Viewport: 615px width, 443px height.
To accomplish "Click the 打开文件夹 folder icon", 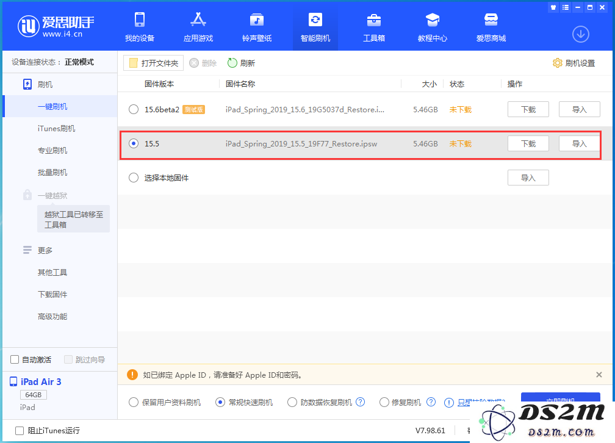I will pos(134,63).
